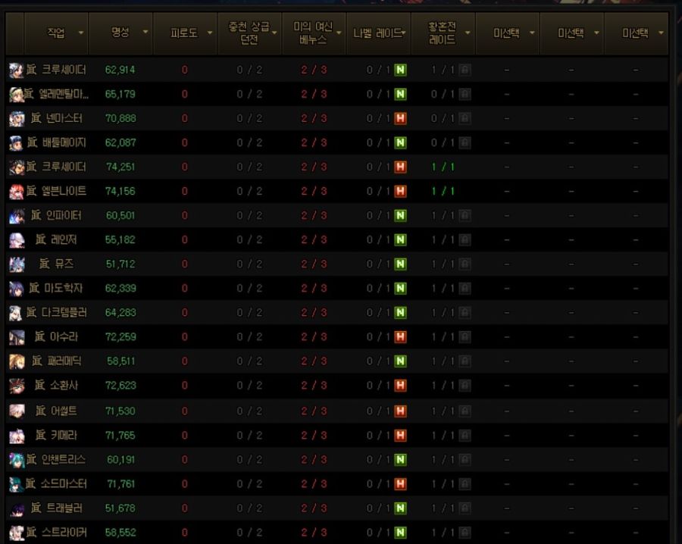Open the 나벨 레이드 column dropdown arrow
This screenshot has width=682, height=544.
click(x=404, y=33)
